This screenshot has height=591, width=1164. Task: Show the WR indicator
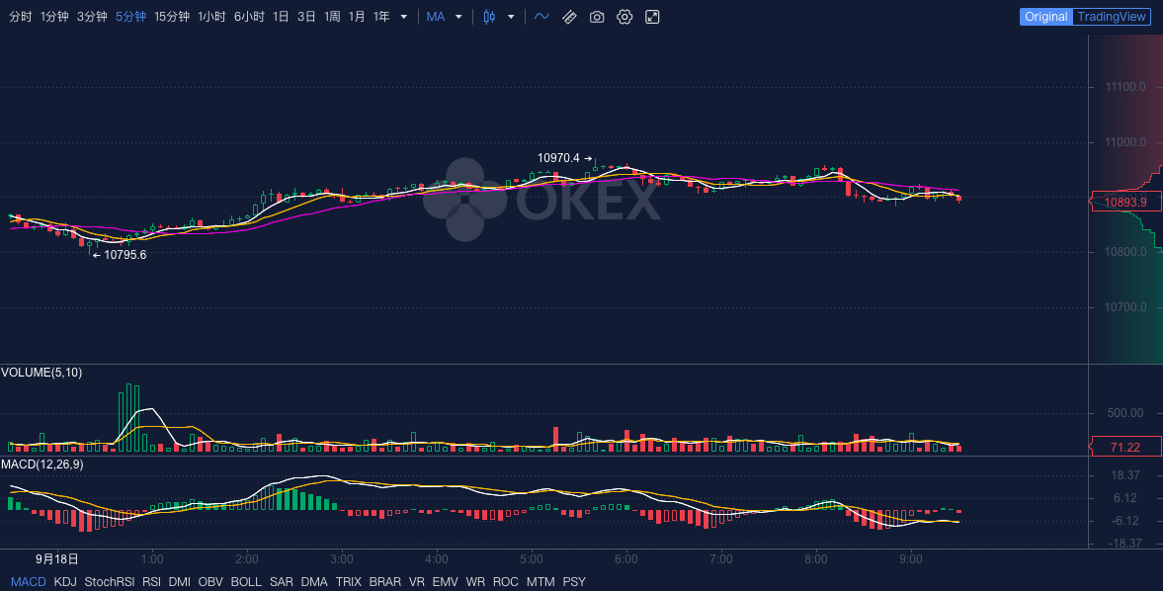(475, 582)
